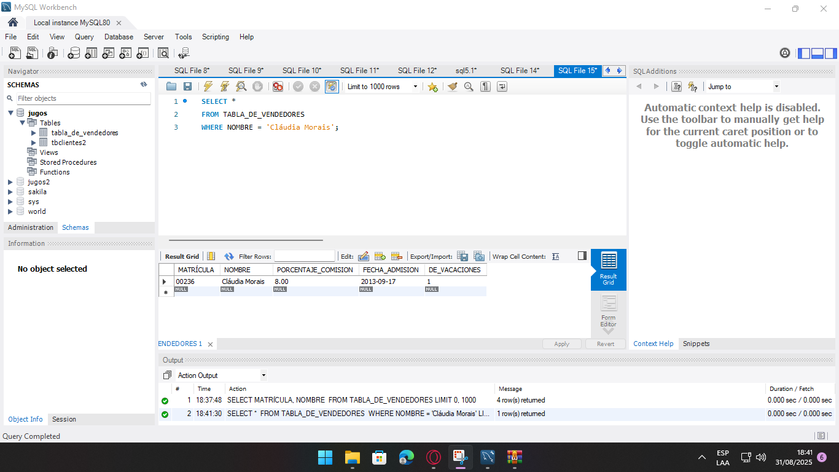
Task: Toggle invisible characters display
Action: [x=485, y=87]
